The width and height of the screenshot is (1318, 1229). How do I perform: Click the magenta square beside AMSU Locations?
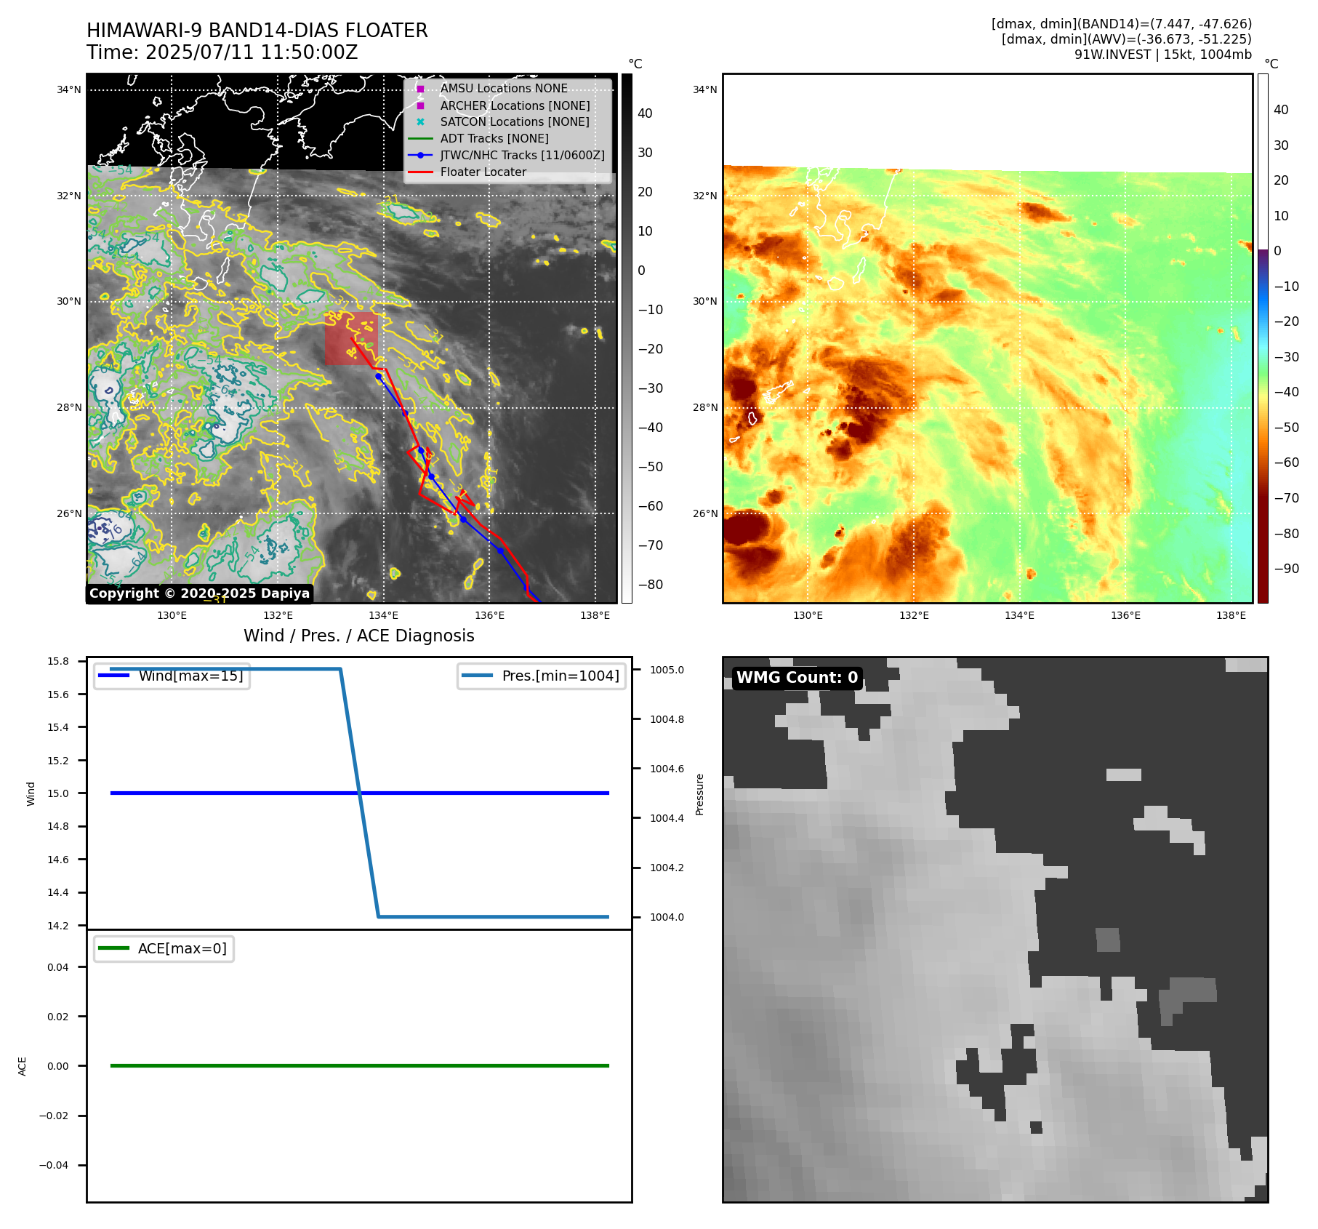[x=420, y=89]
